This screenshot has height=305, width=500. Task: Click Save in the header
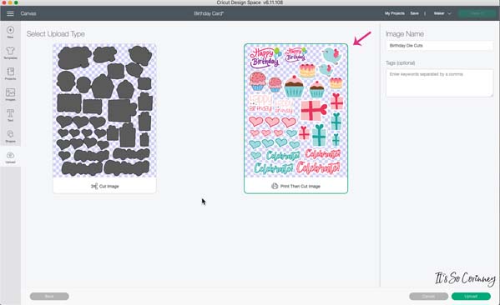coord(414,13)
